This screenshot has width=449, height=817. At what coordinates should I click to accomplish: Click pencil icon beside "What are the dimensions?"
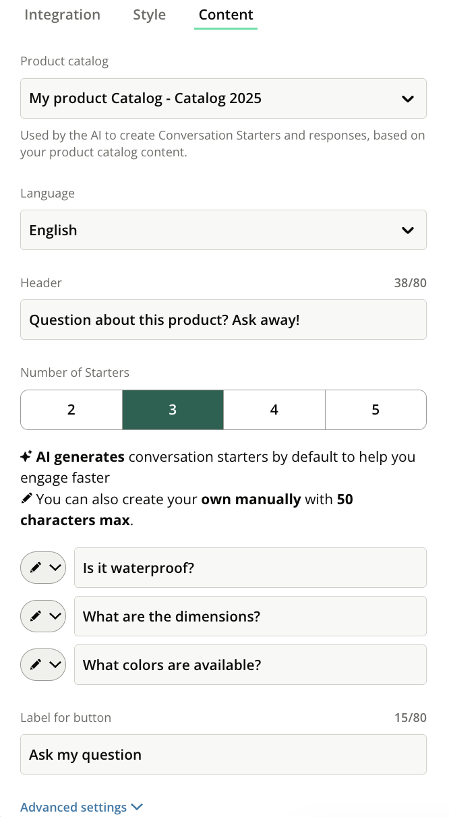36,616
